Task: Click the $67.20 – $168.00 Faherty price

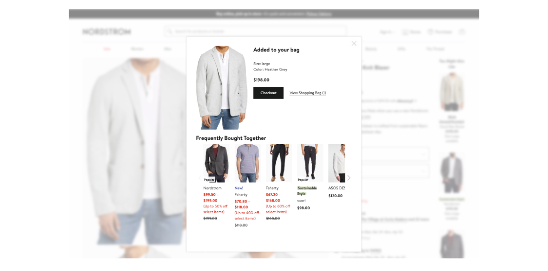Action: (273, 198)
